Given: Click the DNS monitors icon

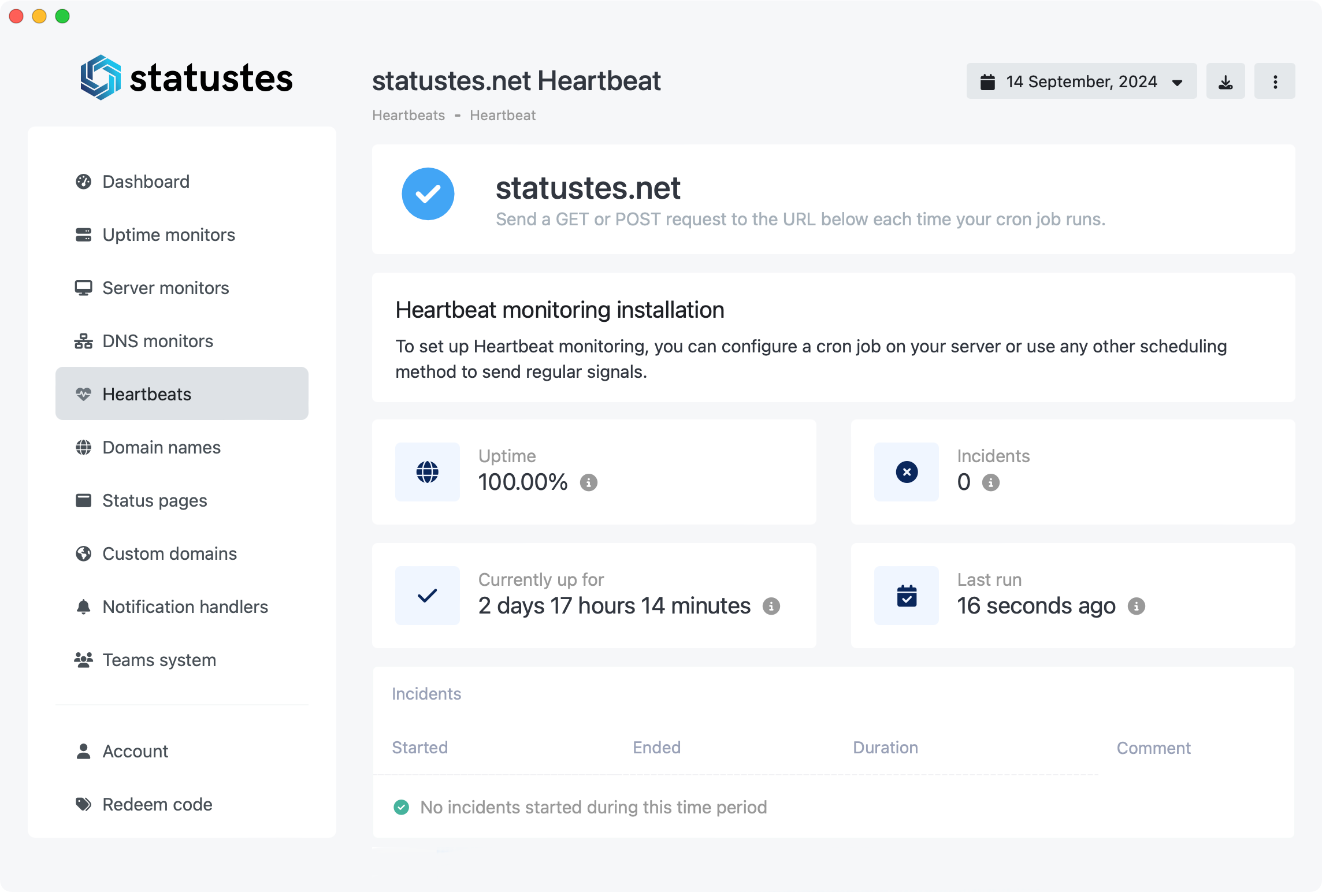Looking at the screenshot, I should click(x=83, y=340).
